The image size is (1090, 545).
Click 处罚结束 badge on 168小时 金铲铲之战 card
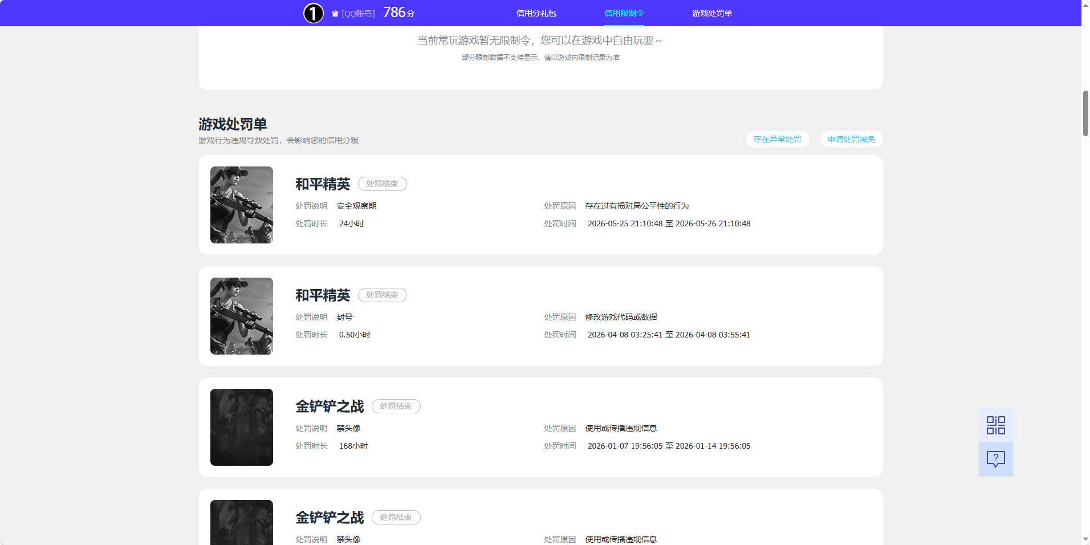tap(396, 406)
